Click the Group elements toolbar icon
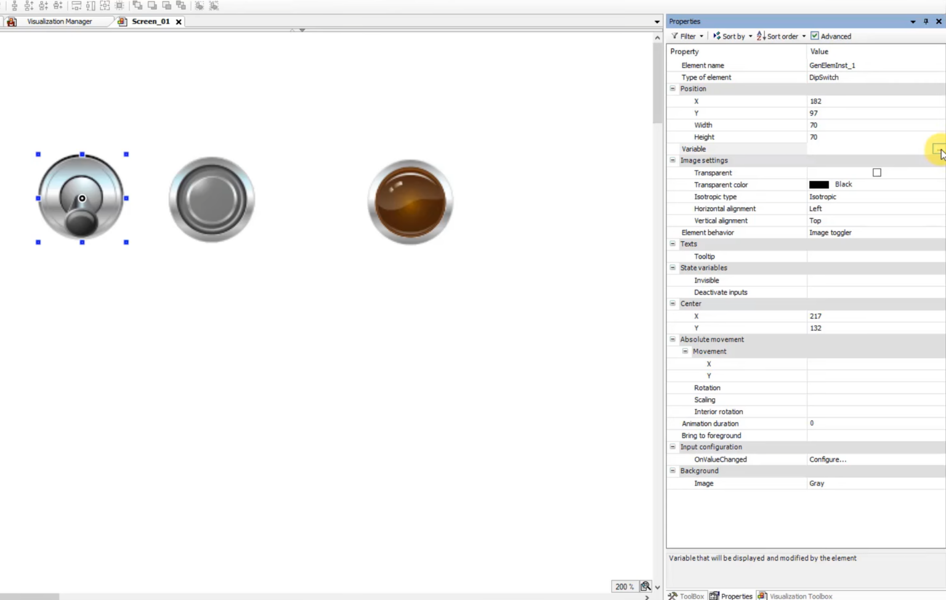Image resolution: width=946 pixels, height=600 pixels. 199,6
